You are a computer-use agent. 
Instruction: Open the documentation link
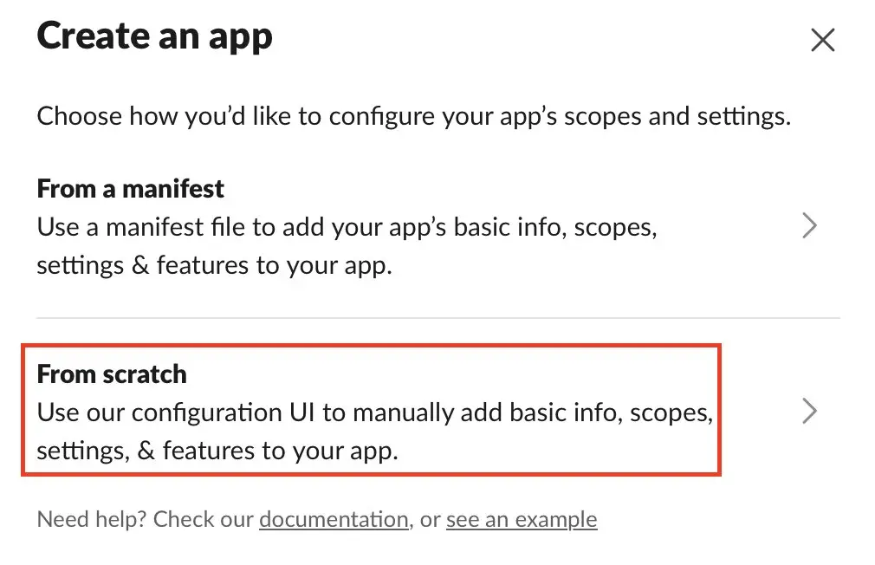pos(333,519)
